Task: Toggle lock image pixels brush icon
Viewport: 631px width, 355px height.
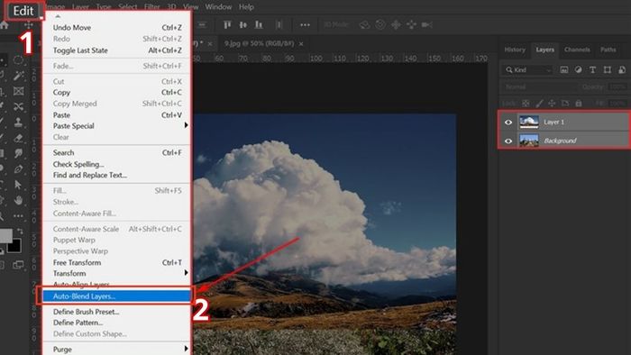Action: pyautogui.click(x=539, y=104)
